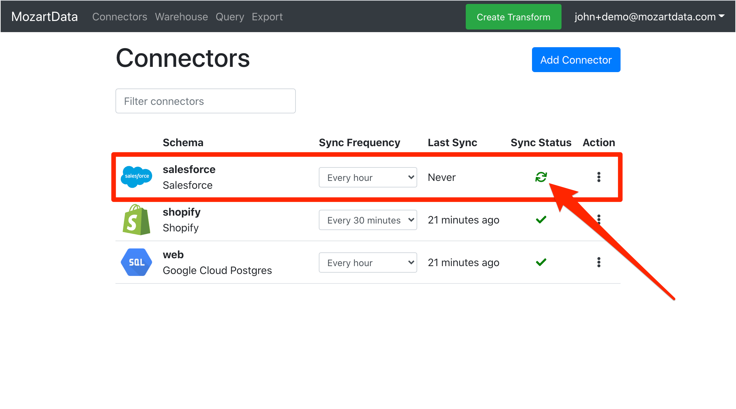
Task: Click the Last Sync column header
Action: click(452, 143)
